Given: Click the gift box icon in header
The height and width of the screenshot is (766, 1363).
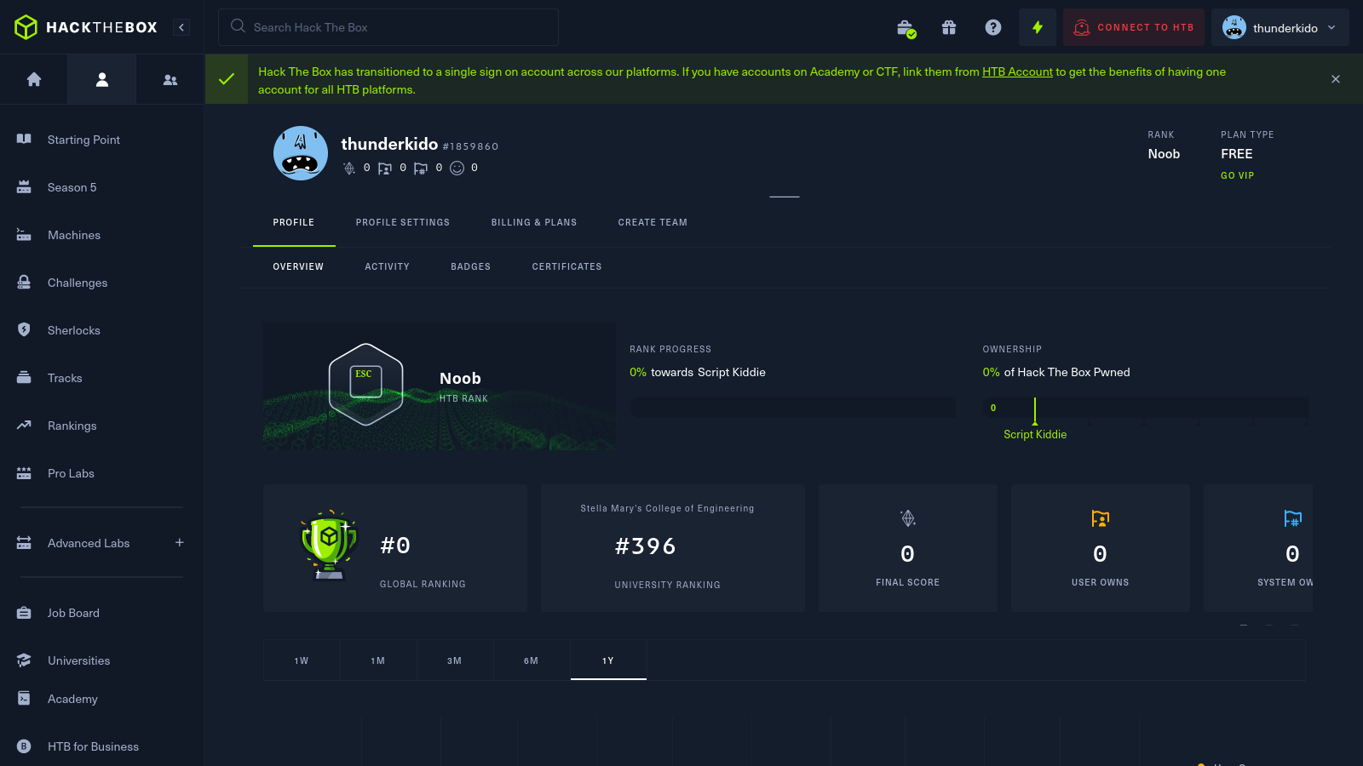Looking at the screenshot, I should pyautogui.click(x=949, y=27).
